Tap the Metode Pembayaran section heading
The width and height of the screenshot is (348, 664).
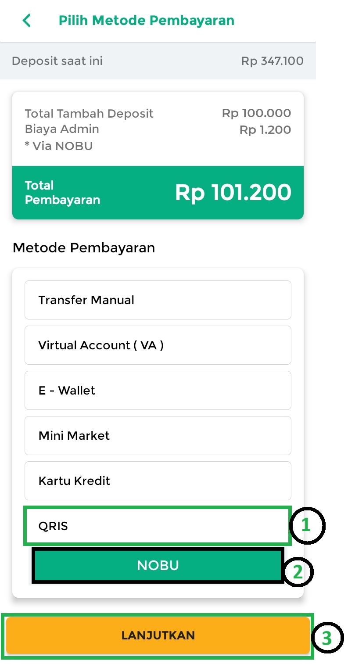[x=84, y=248]
